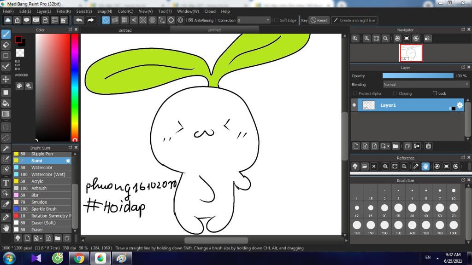Open the Snap menu
This screenshot has width=472, height=265.
pos(105,11)
